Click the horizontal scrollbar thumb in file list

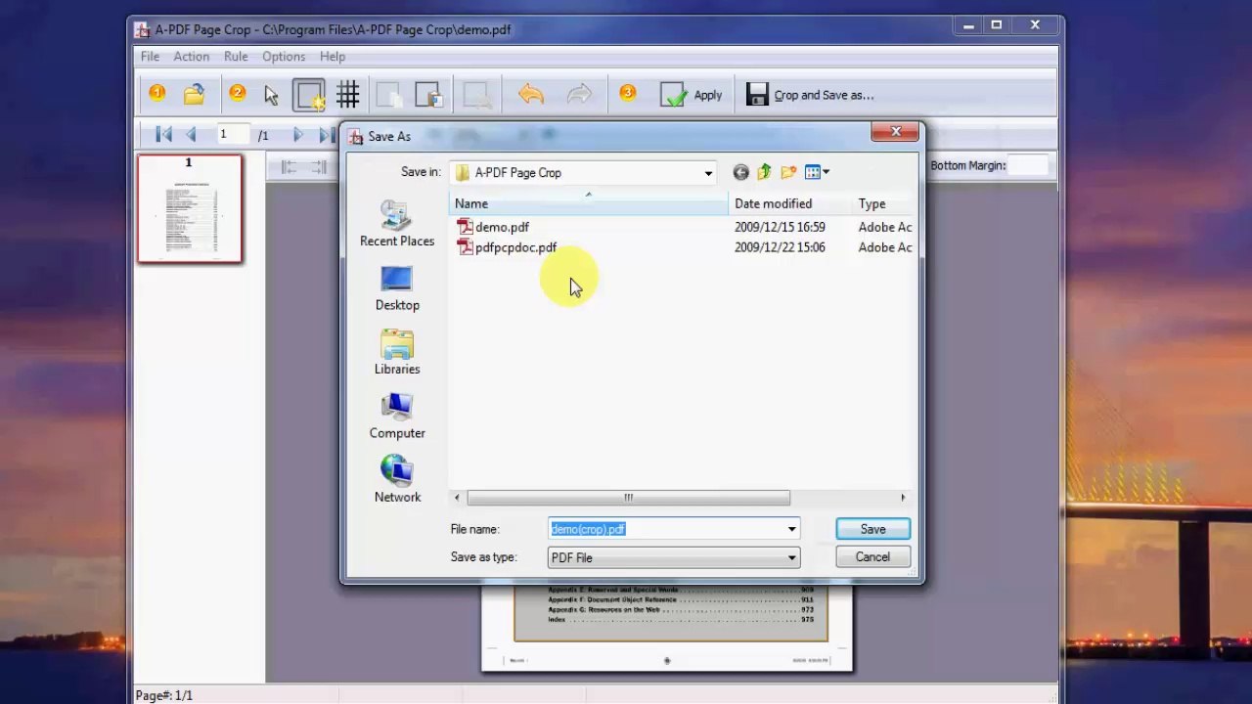point(628,498)
